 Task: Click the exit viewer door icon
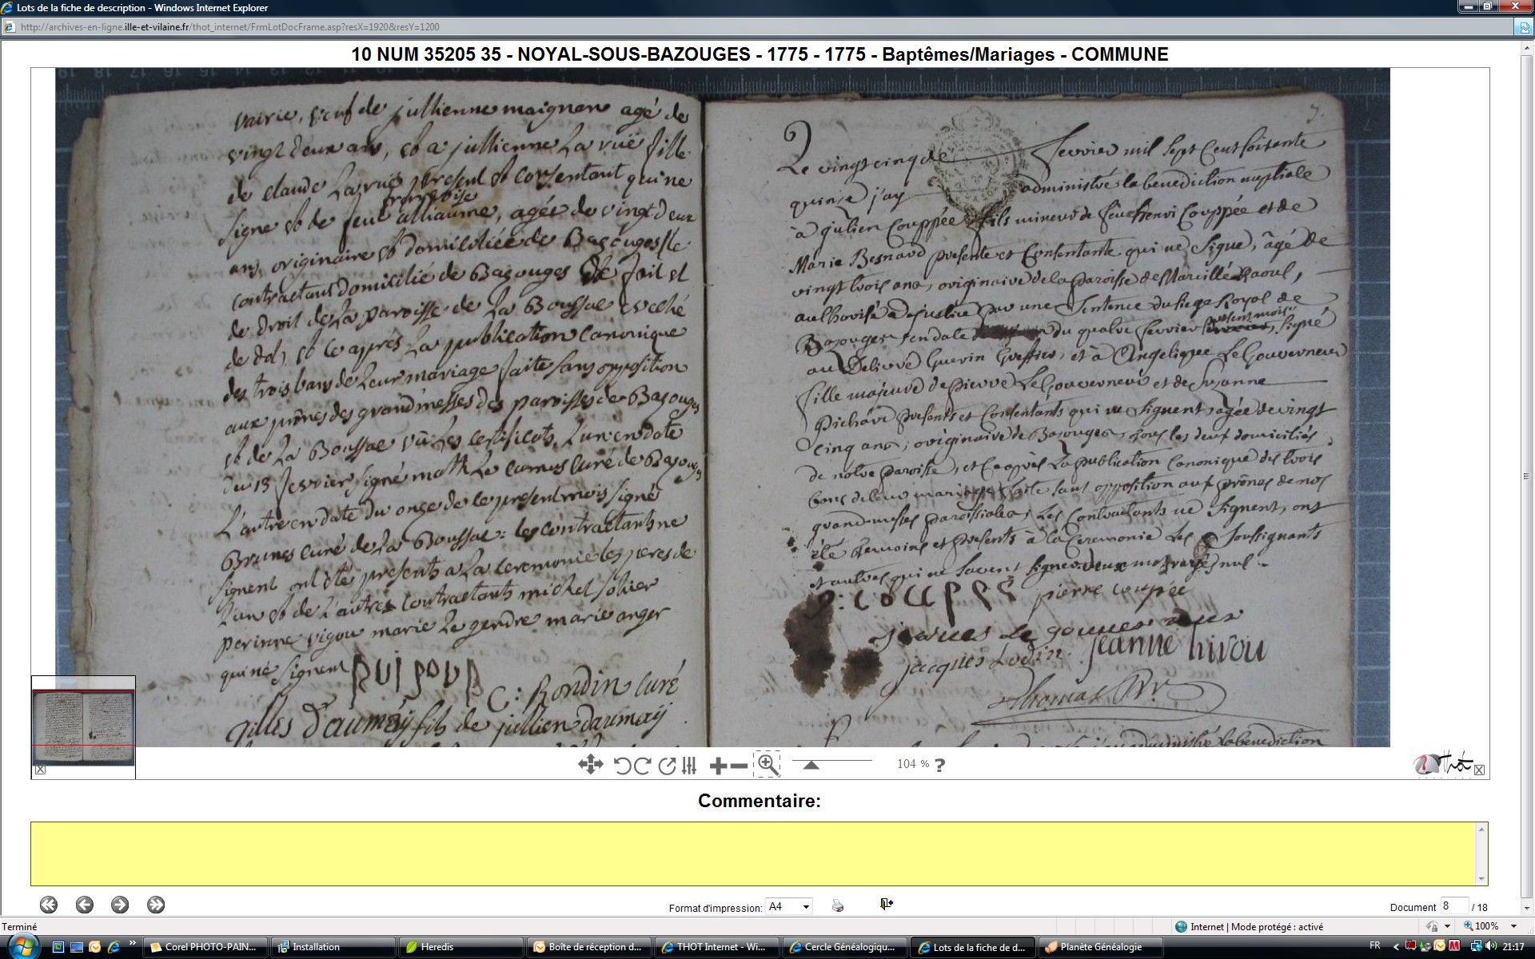(x=886, y=904)
